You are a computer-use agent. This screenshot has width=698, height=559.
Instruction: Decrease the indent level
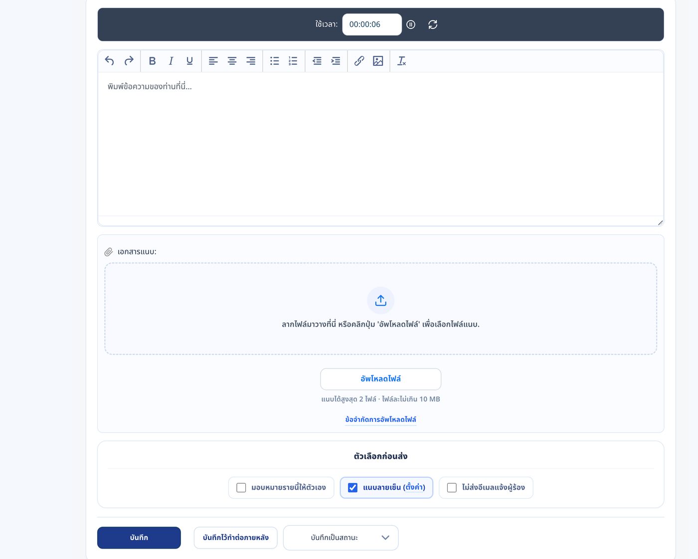click(x=317, y=61)
